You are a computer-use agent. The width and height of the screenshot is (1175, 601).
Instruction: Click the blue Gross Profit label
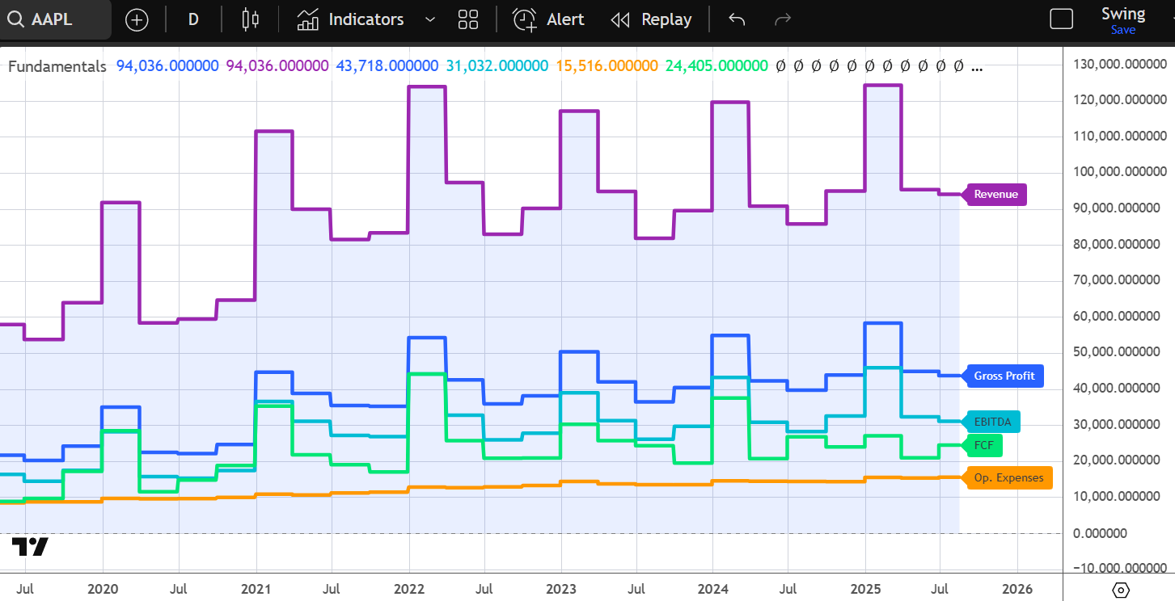pyautogui.click(x=1003, y=376)
